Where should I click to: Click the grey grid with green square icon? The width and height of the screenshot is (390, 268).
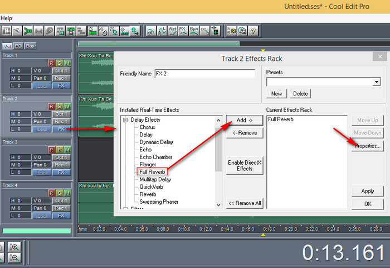coord(60,31)
